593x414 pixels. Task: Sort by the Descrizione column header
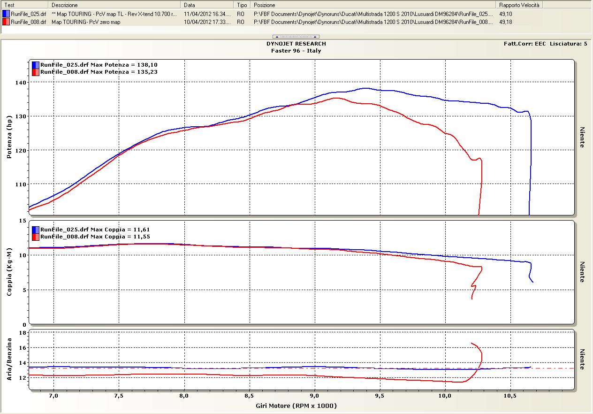115,5
